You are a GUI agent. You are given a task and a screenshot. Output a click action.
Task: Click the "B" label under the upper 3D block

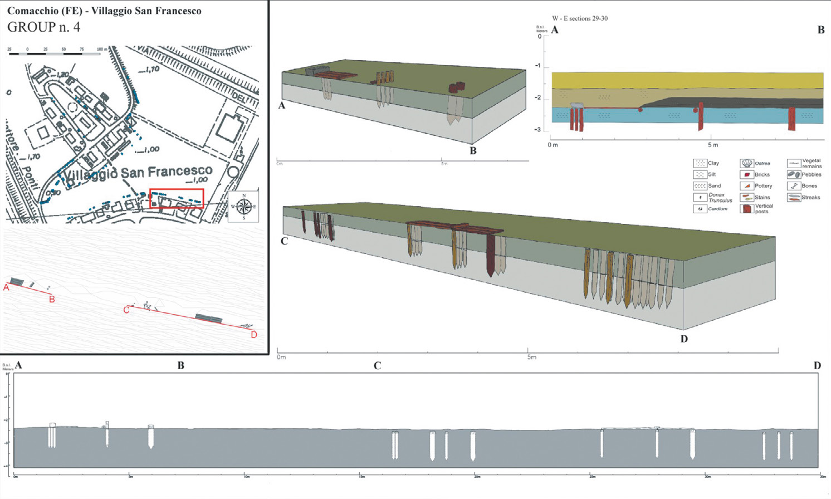point(473,150)
